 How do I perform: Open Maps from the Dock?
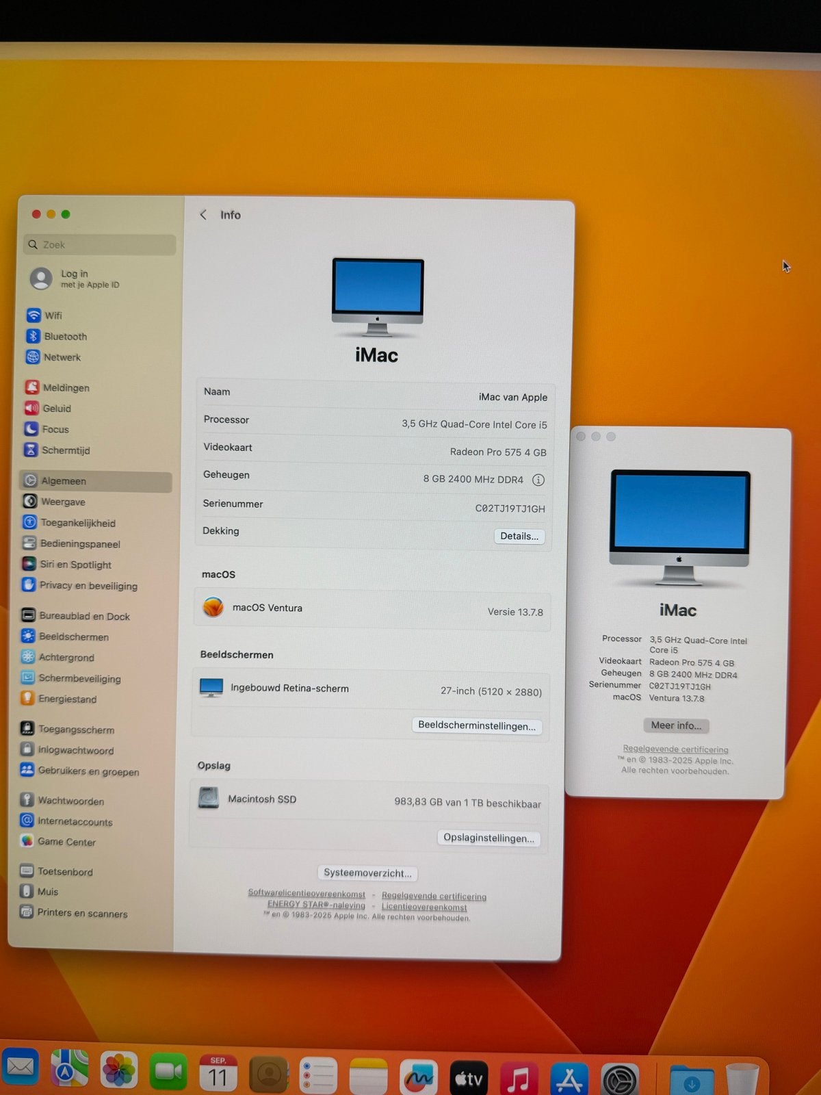[69, 1068]
